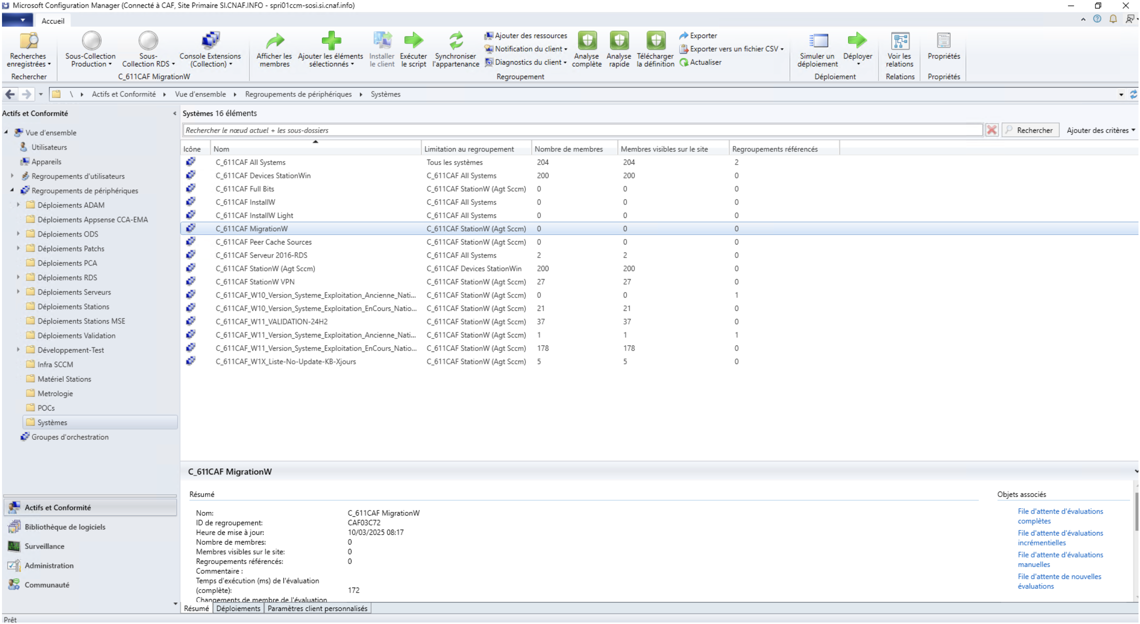The height and width of the screenshot is (624, 1140).
Task: Click the help question mark icon
Action: pos(1097,19)
